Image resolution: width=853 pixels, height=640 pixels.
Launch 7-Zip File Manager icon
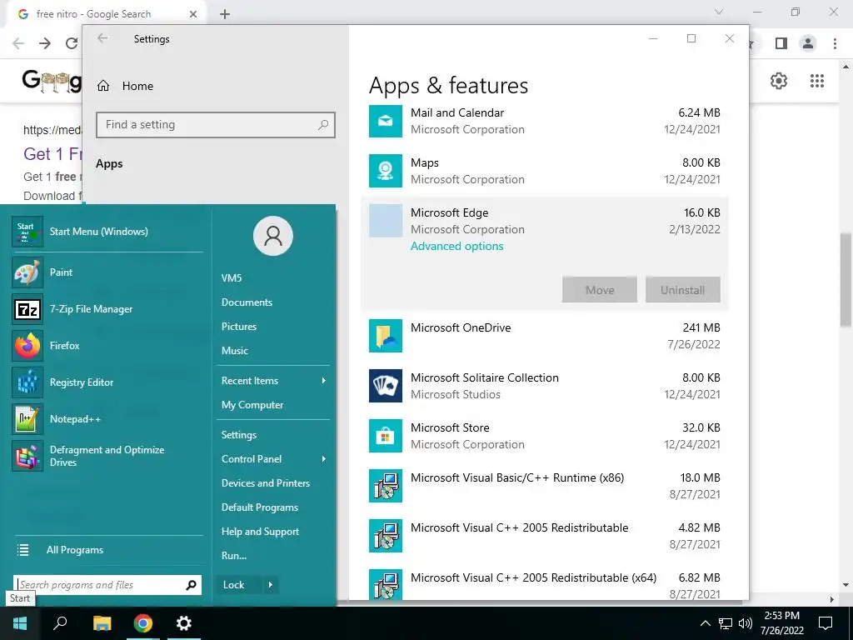[x=27, y=309]
